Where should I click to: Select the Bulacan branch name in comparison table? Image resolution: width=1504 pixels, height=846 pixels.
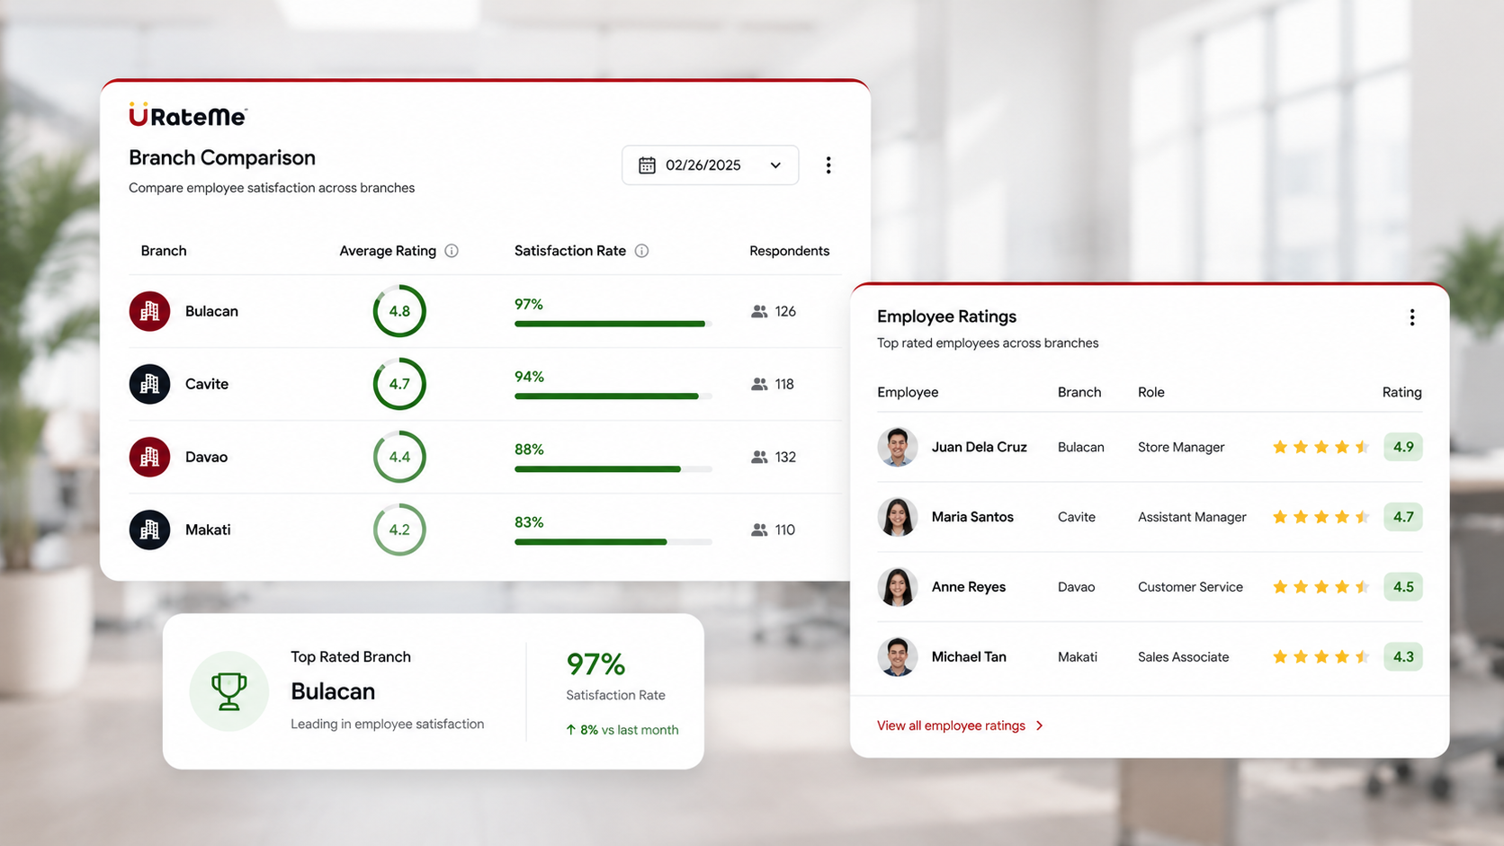211,311
